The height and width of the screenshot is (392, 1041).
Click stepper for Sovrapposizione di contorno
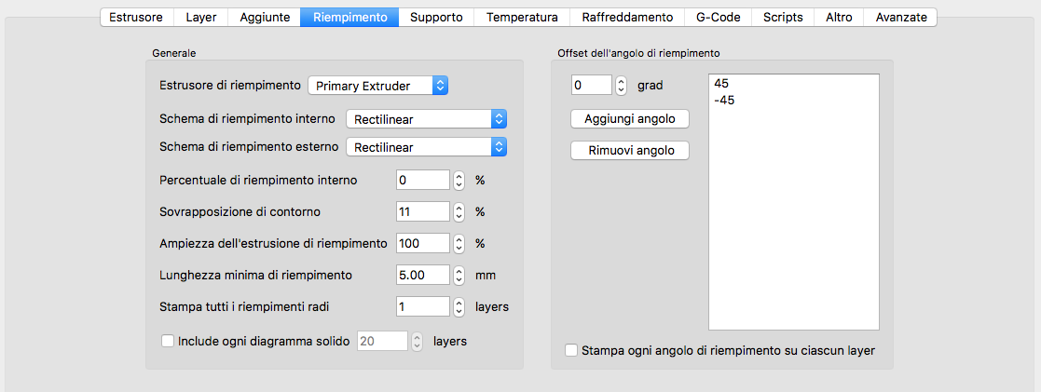[459, 211]
